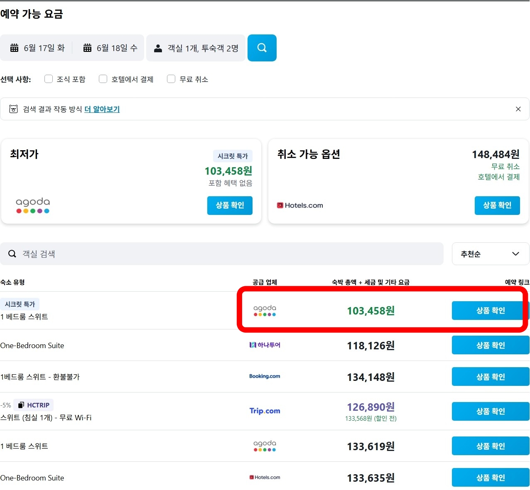
Task: Click the 하나투어 supplier logo
Action: click(265, 345)
